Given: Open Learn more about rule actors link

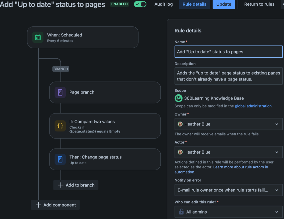Looking at the screenshot, I should pos(221,170).
